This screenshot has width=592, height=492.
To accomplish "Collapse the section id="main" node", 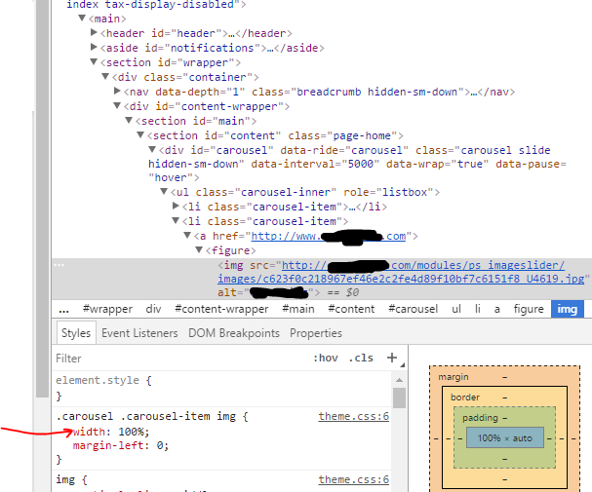I will pos(129,120).
